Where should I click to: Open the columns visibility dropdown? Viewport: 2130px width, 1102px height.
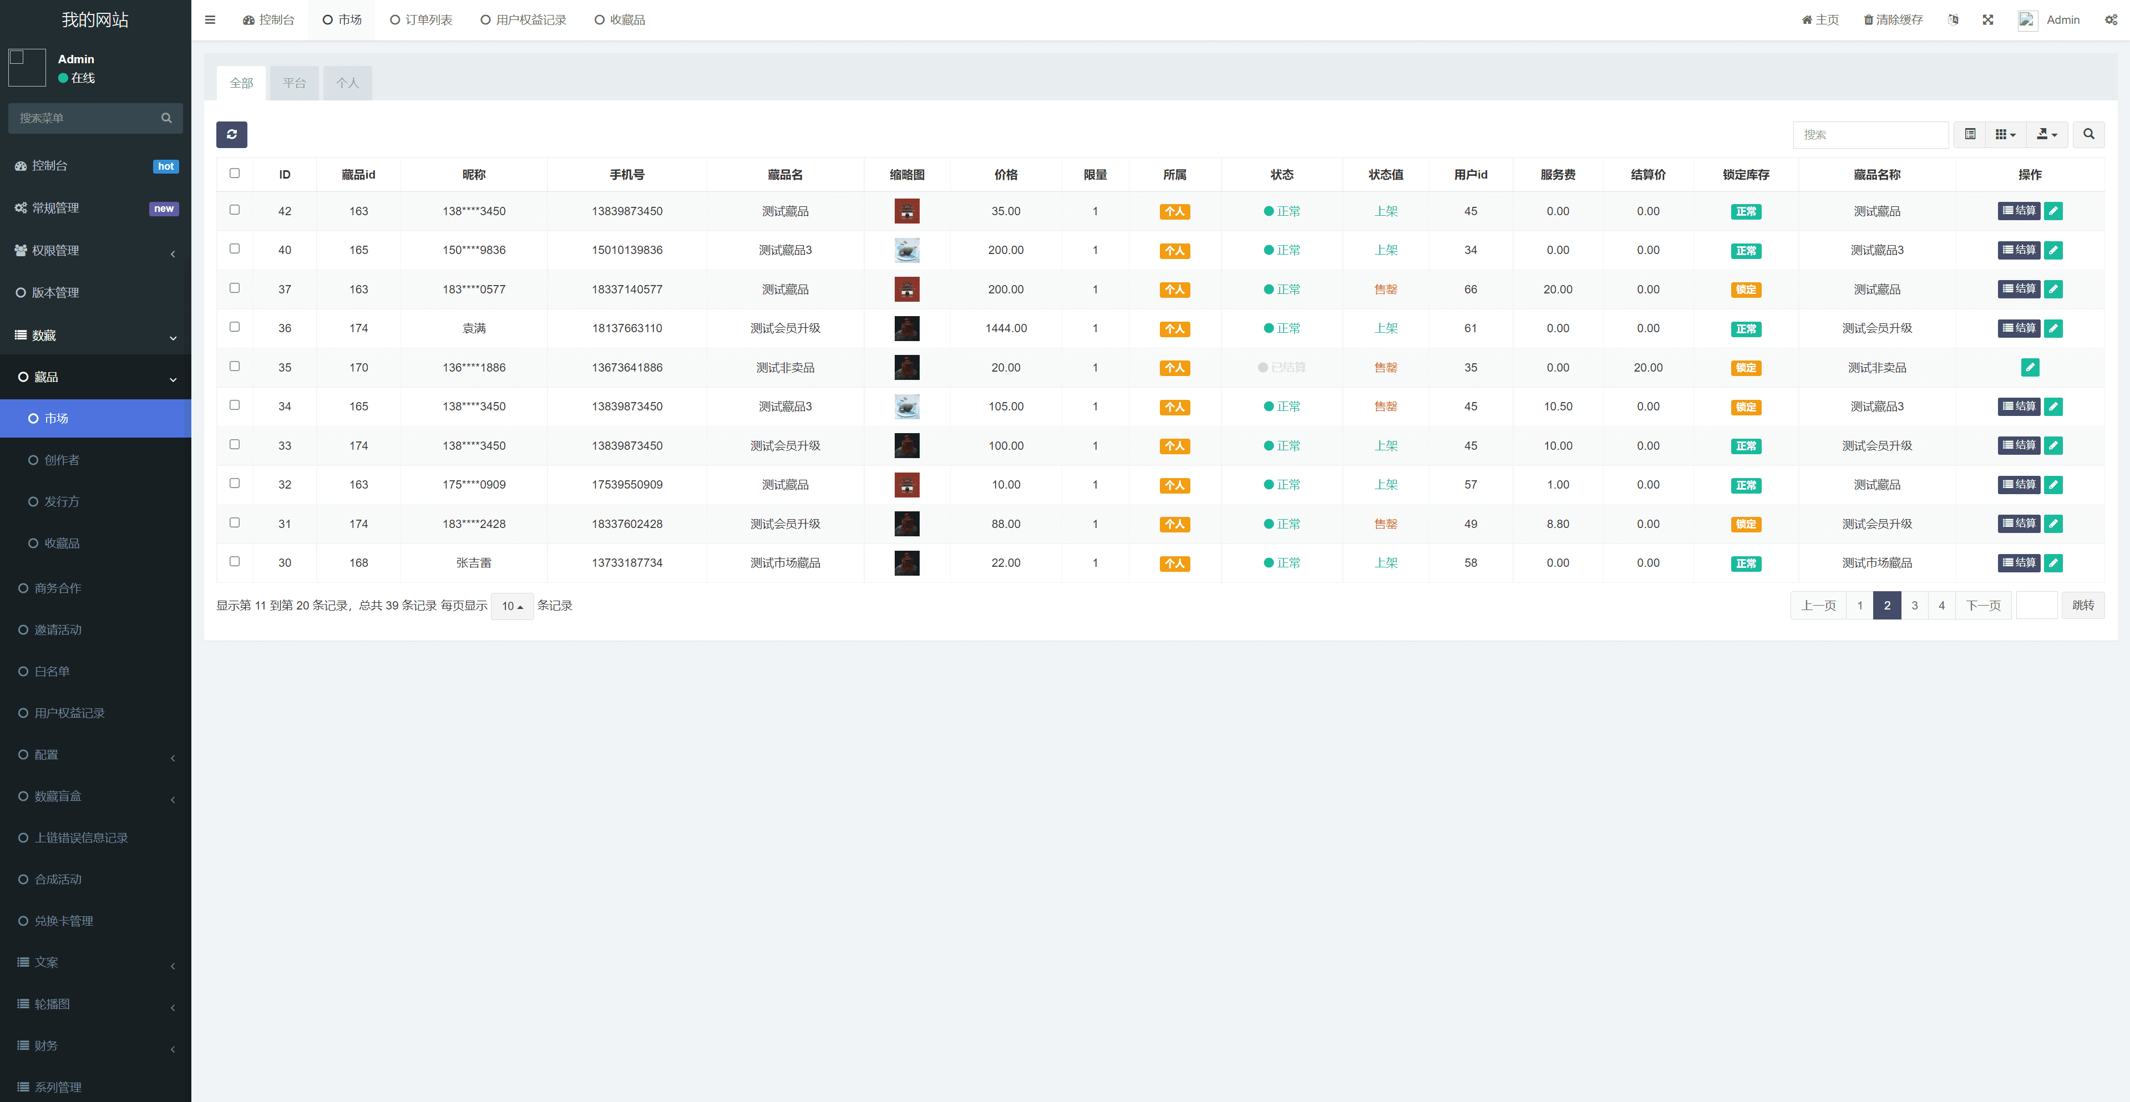pyautogui.click(x=2005, y=134)
